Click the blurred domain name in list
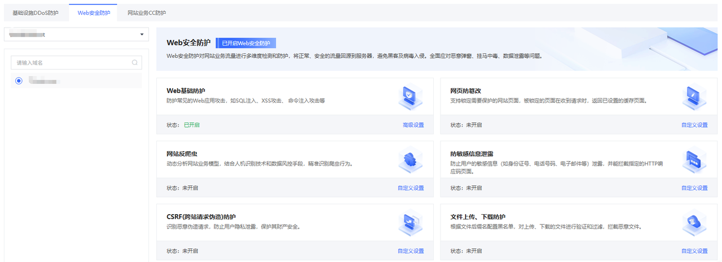 point(43,81)
